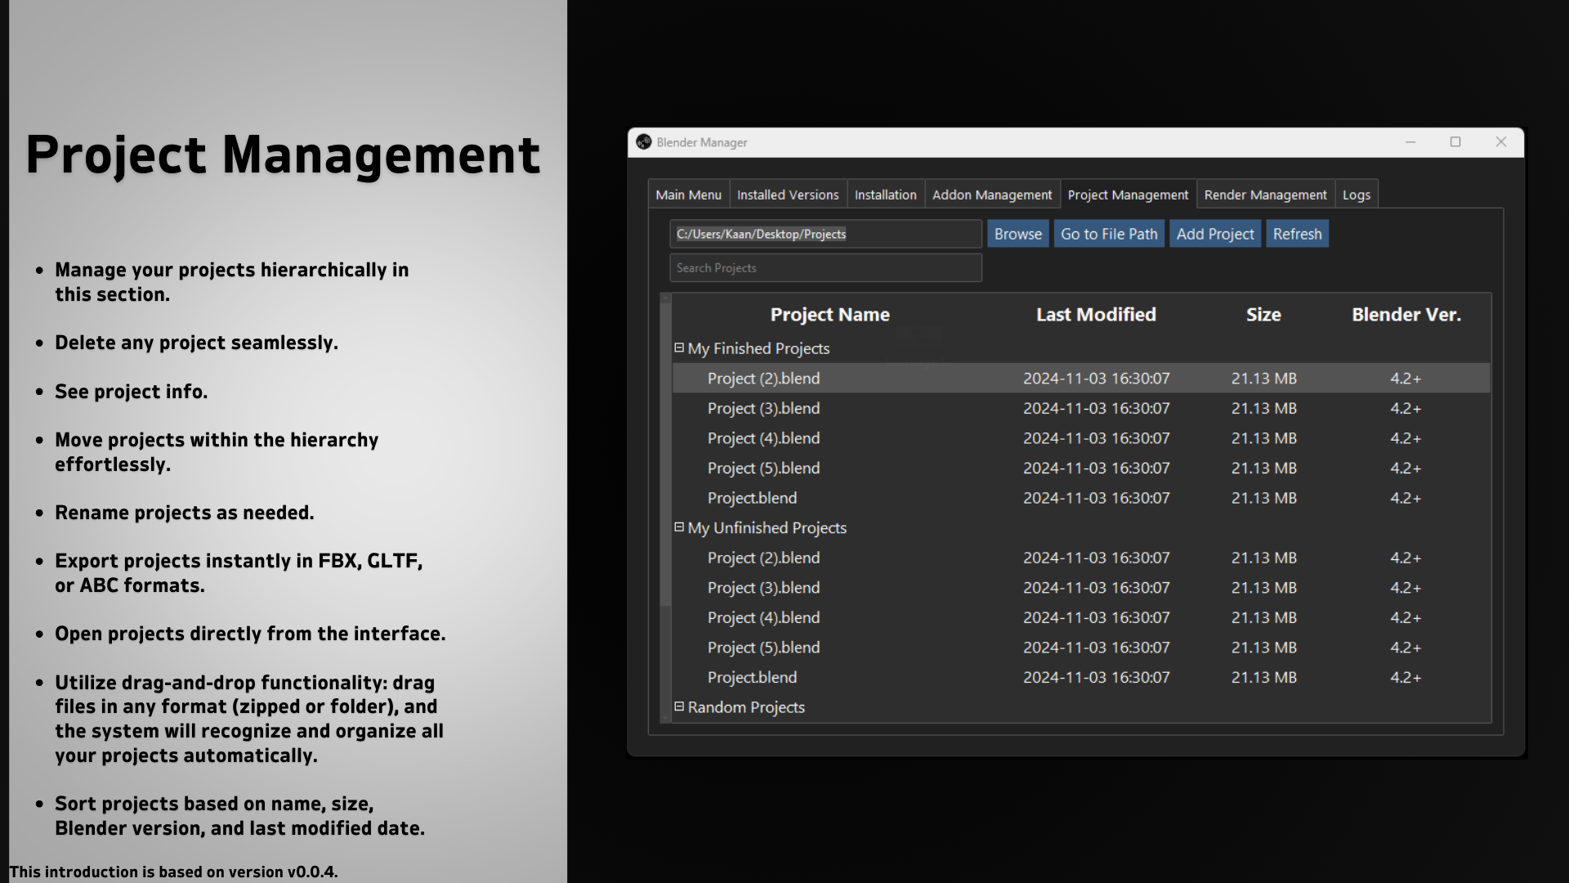The height and width of the screenshot is (883, 1569).
Task: Switch to the Logs tab
Action: pyautogui.click(x=1356, y=195)
